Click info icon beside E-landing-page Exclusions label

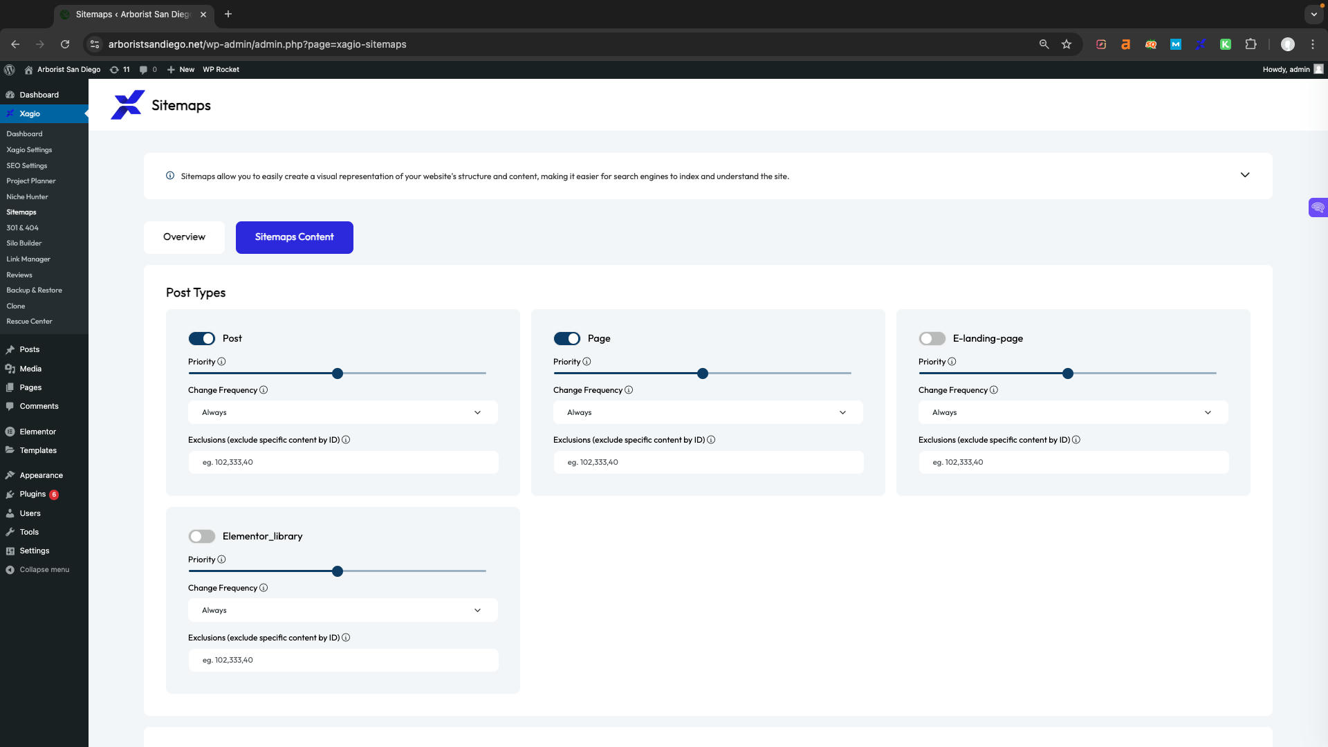pyautogui.click(x=1076, y=440)
